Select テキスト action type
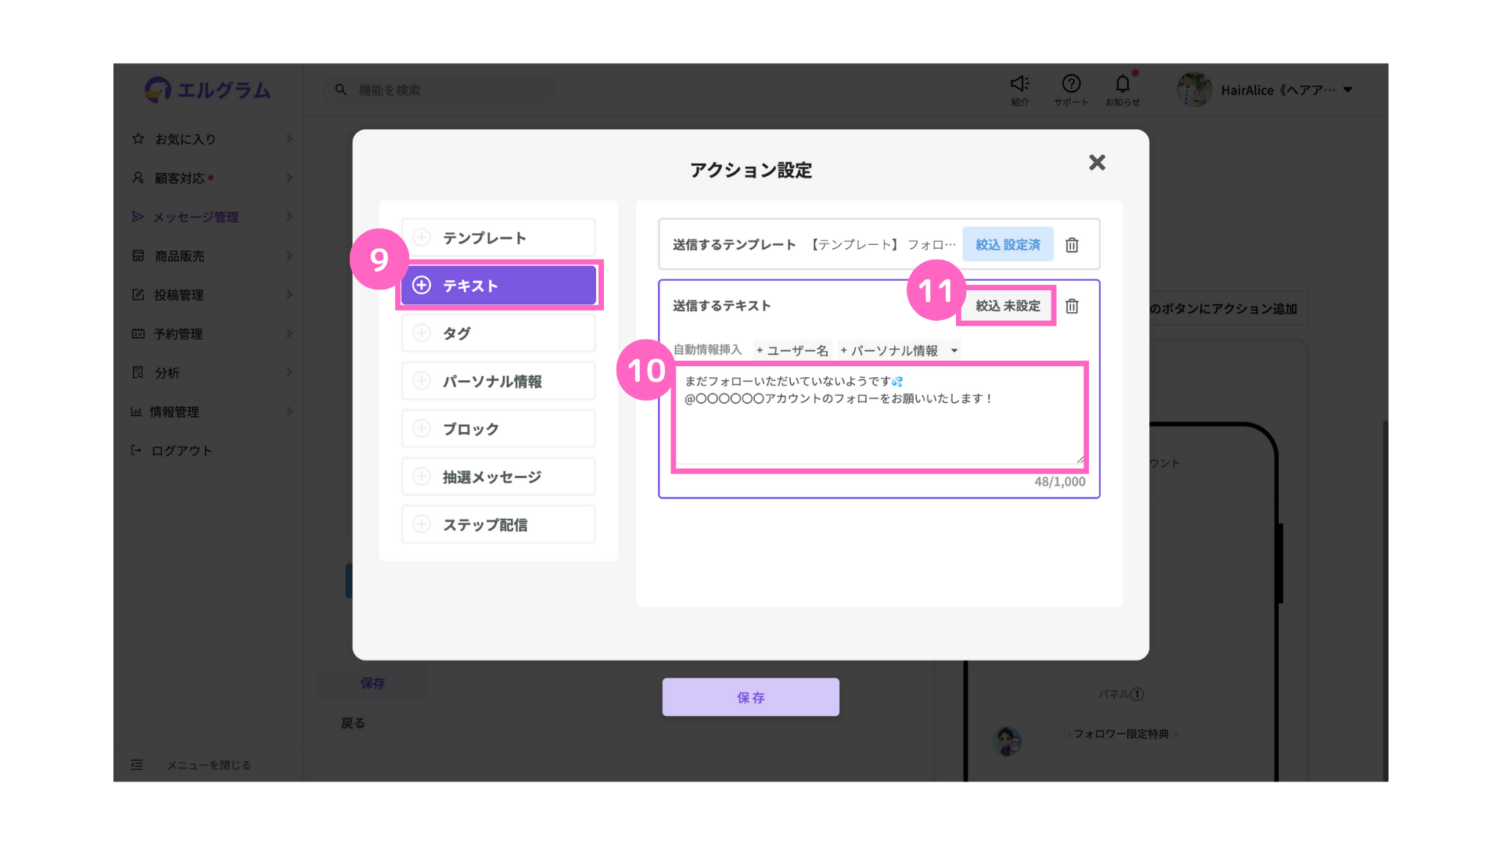 click(x=498, y=285)
